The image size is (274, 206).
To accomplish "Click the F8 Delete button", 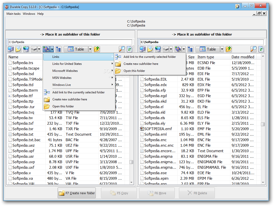I will (x=197, y=193).
